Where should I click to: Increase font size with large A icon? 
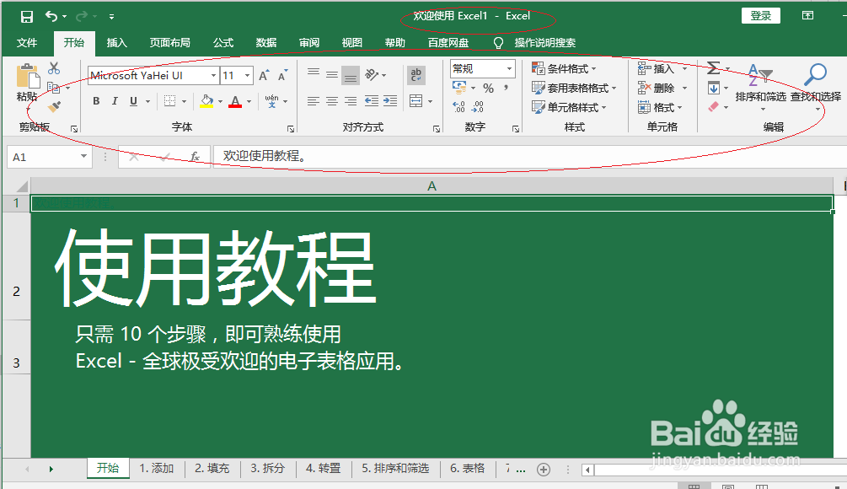264,76
